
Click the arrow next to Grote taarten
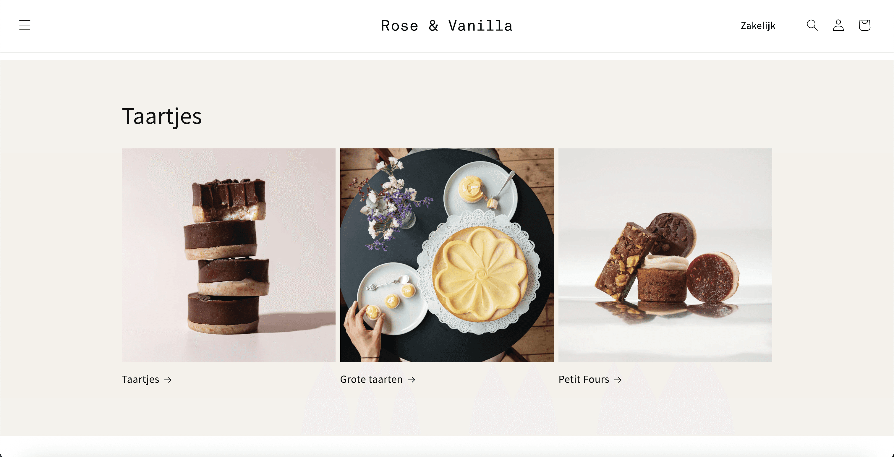[x=412, y=380]
